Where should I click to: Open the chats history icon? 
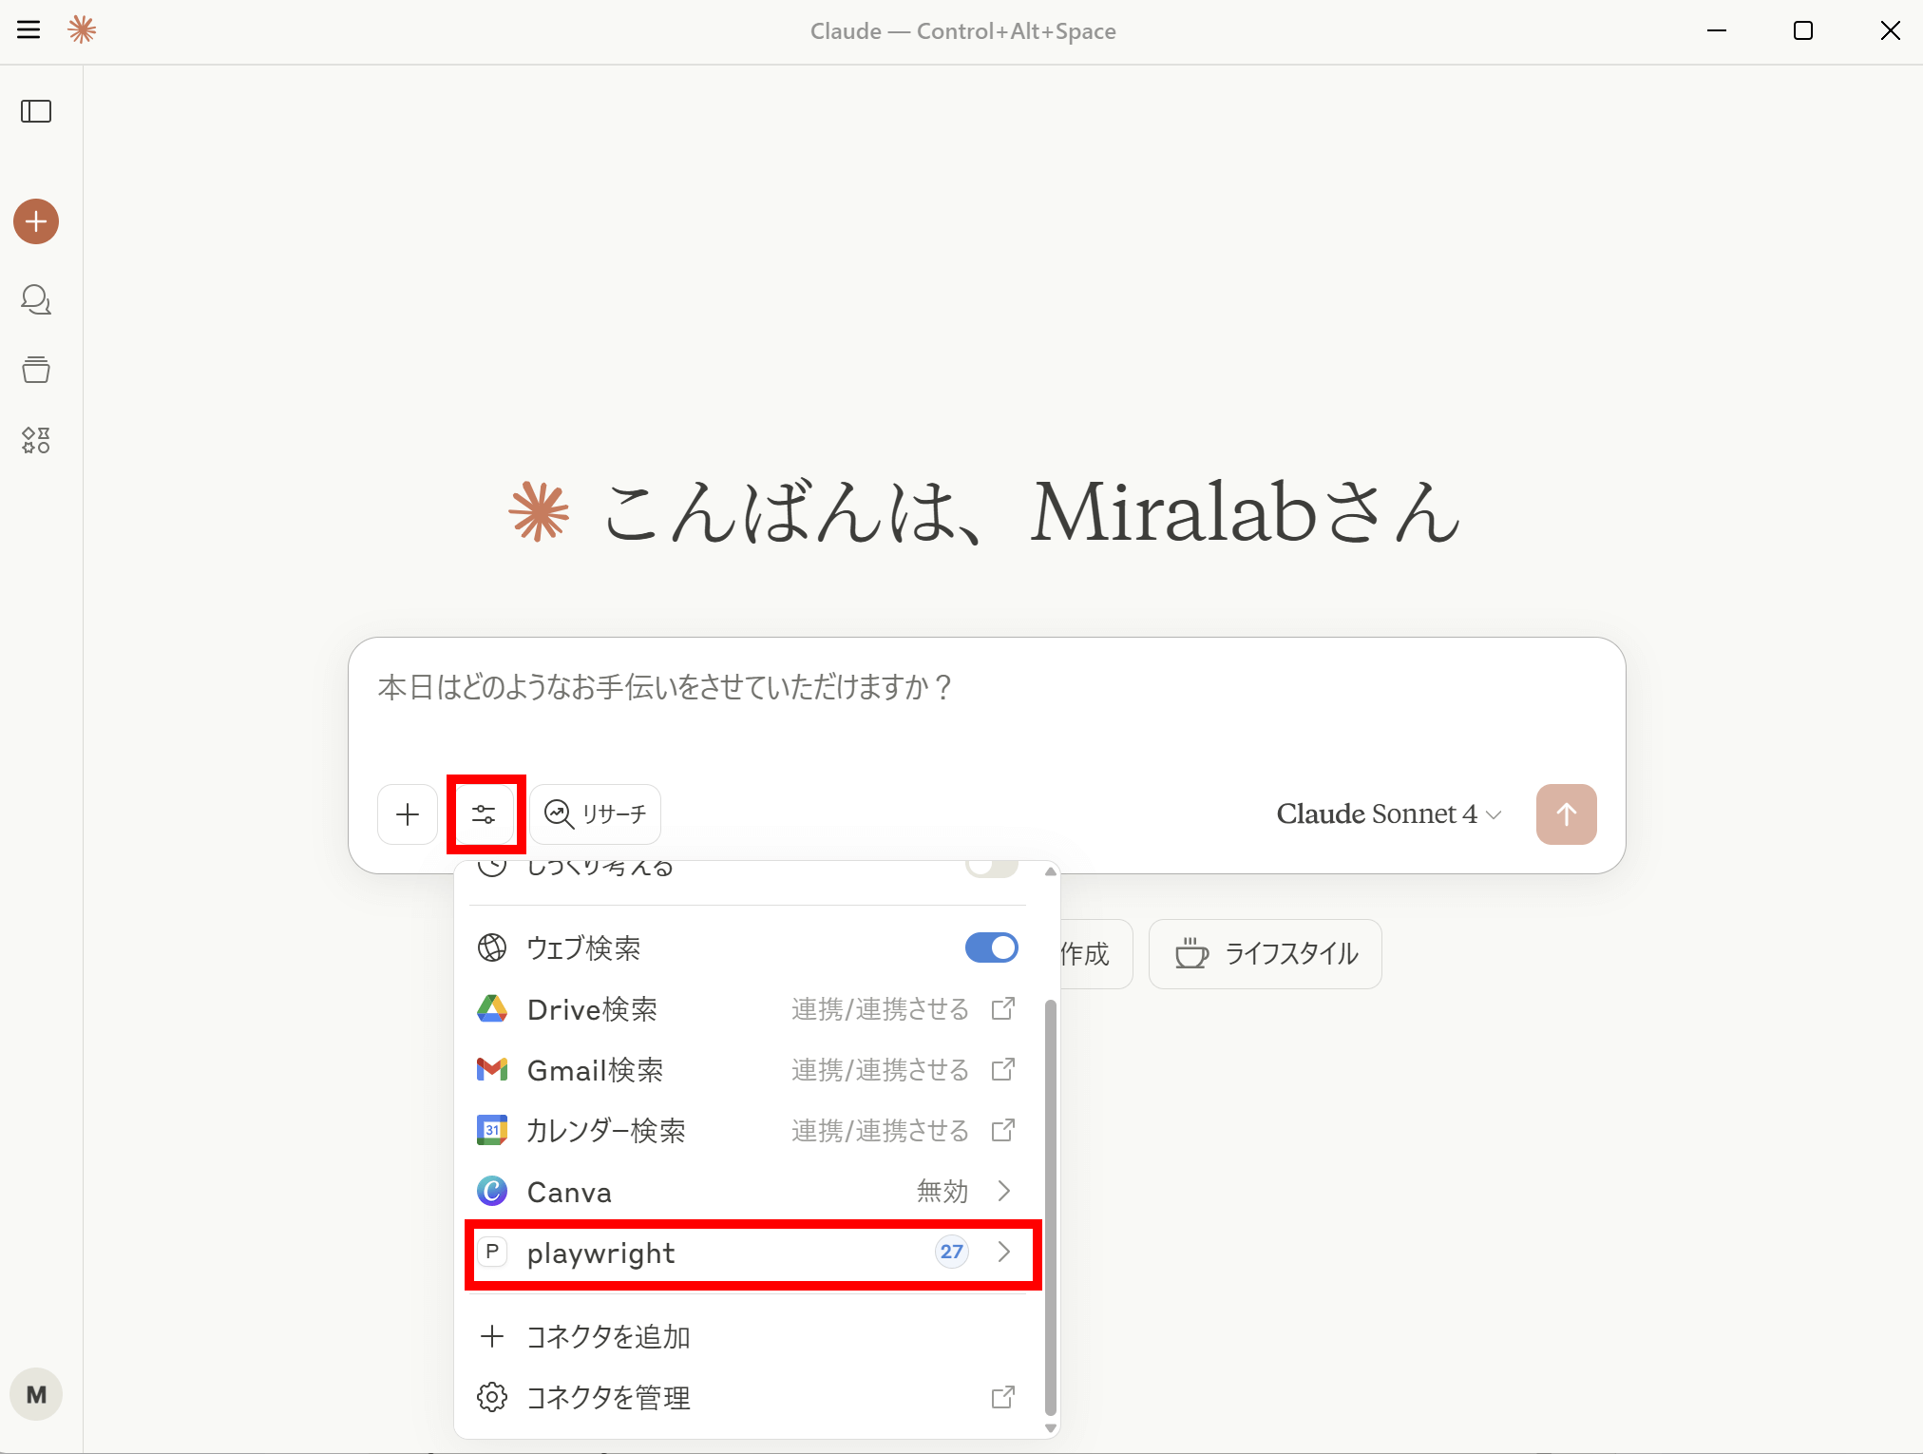(36, 299)
